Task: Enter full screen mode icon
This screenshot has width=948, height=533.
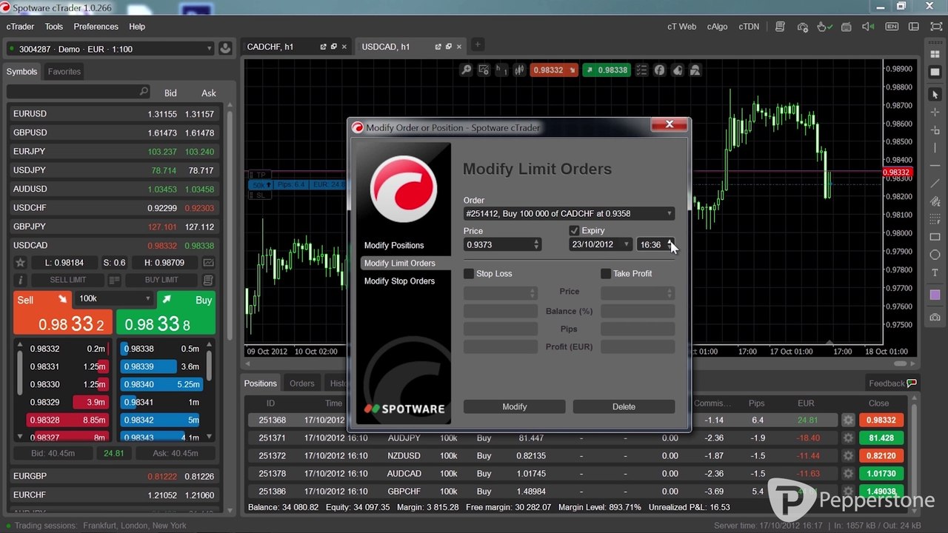Action: (935, 27)
